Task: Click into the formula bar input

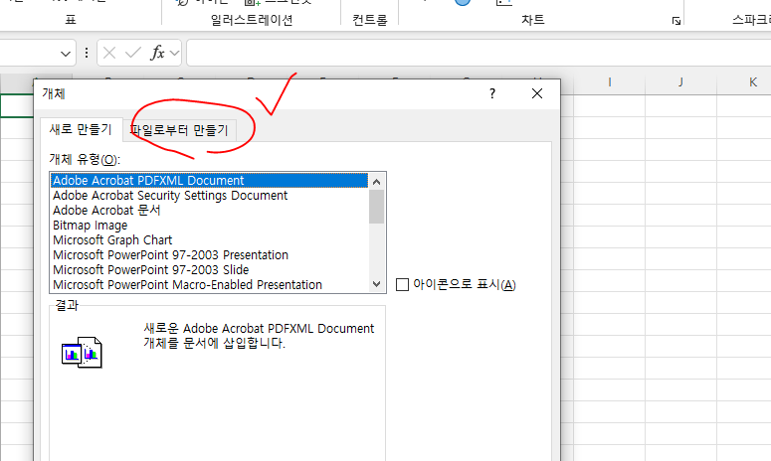Action: point(479,53)
